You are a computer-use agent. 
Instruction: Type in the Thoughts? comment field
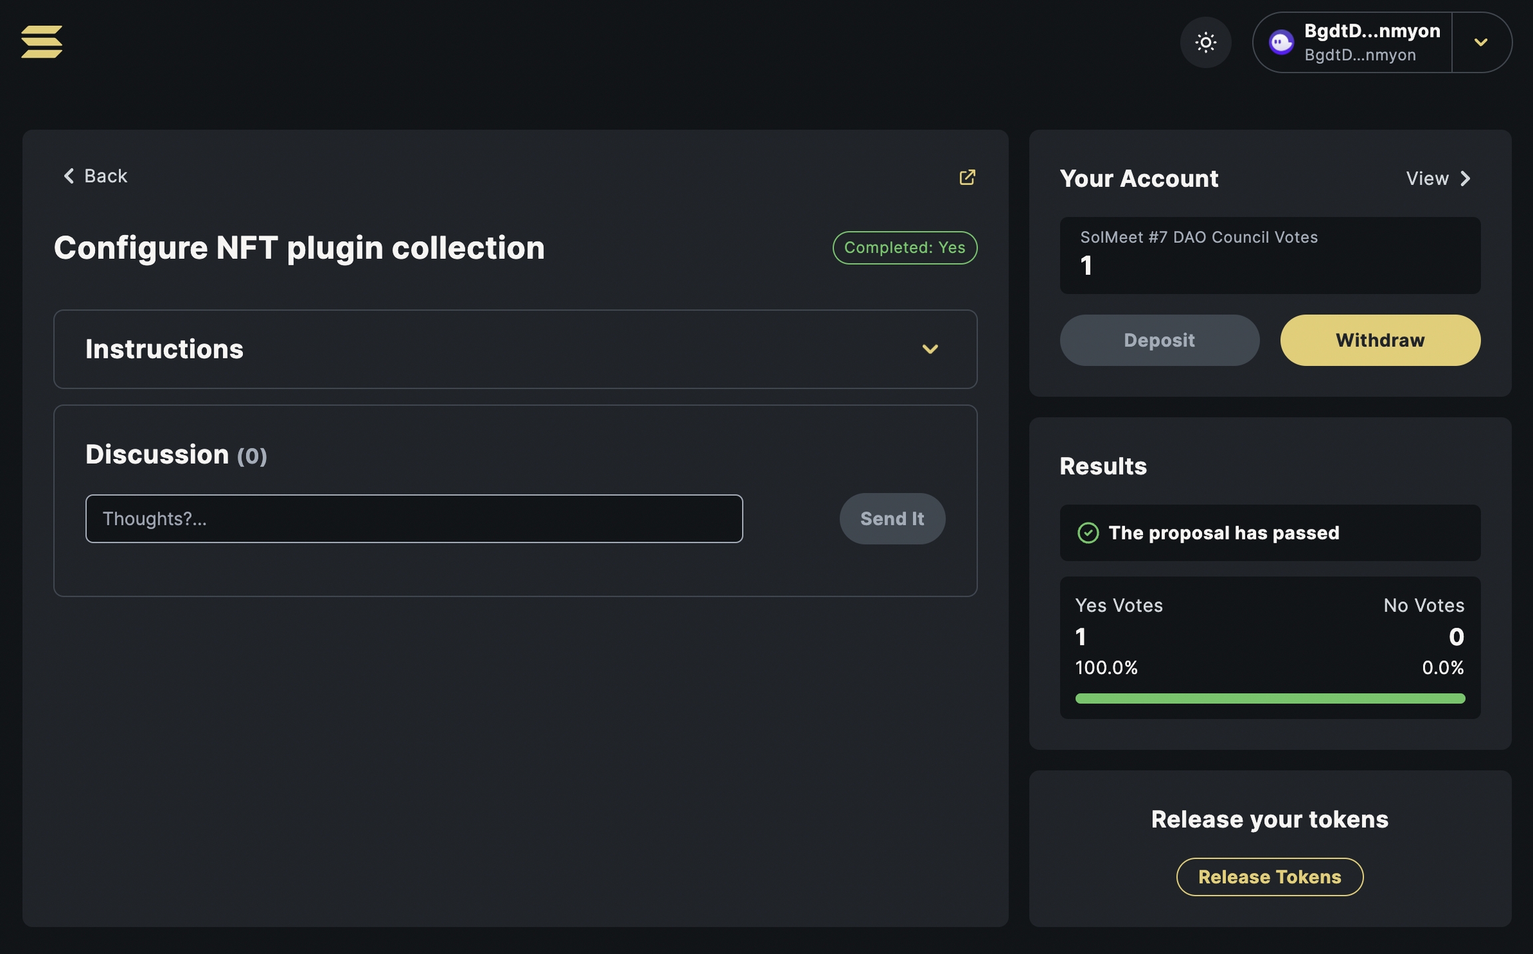click(414, 519)
